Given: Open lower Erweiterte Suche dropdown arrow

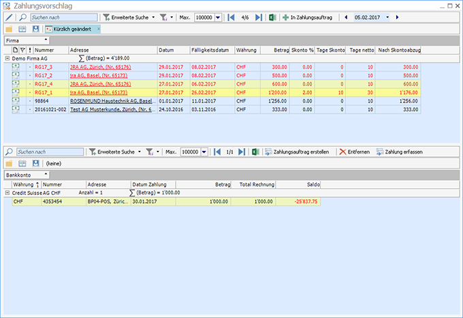Looking at the screenshot, I should 140,152.
